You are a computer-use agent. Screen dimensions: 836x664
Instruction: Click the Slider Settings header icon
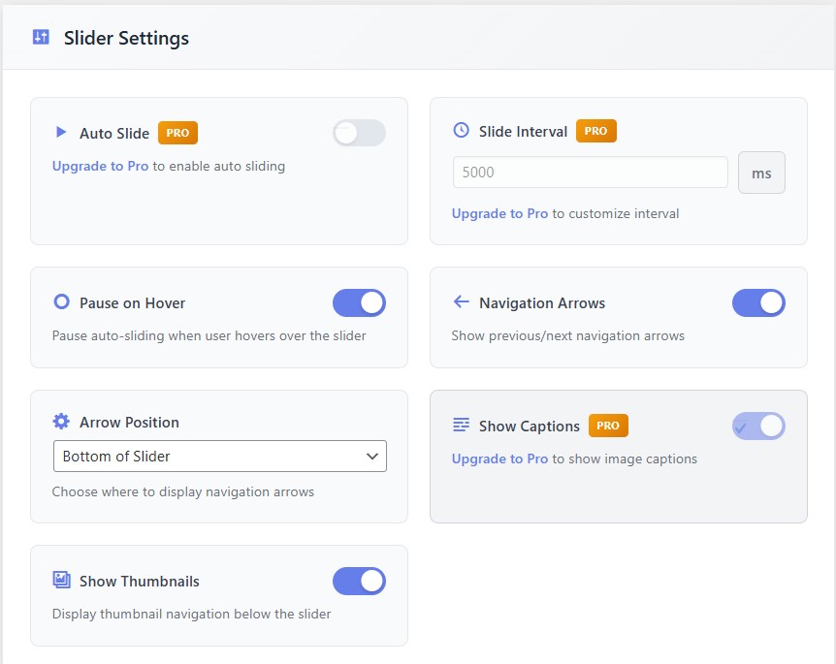pos(41,38)
